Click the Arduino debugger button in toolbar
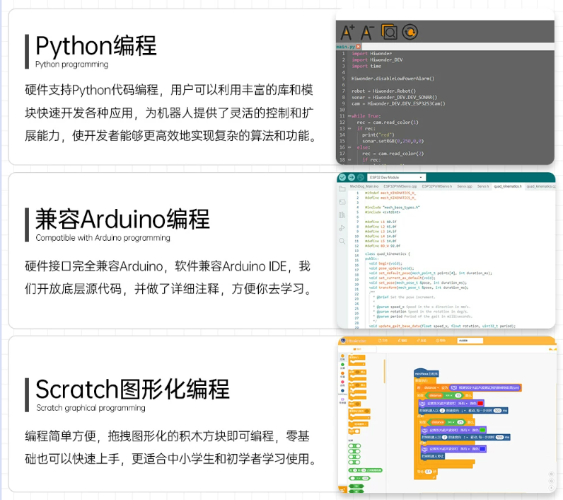Screen dimensions: 563x500 pyautogui.click(x=361, y=177)
